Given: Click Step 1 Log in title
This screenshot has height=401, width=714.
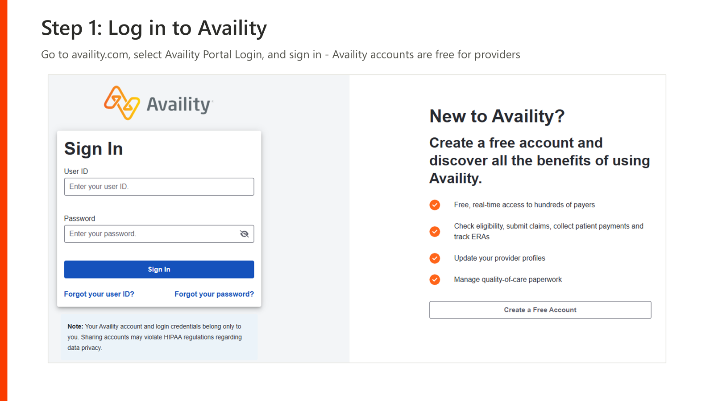Looking at the screenshot, I should tap(154, 28).
